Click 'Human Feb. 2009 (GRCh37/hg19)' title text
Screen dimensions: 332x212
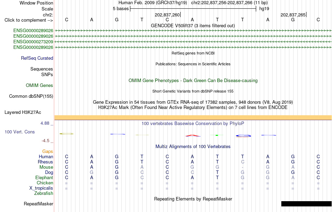152,3
